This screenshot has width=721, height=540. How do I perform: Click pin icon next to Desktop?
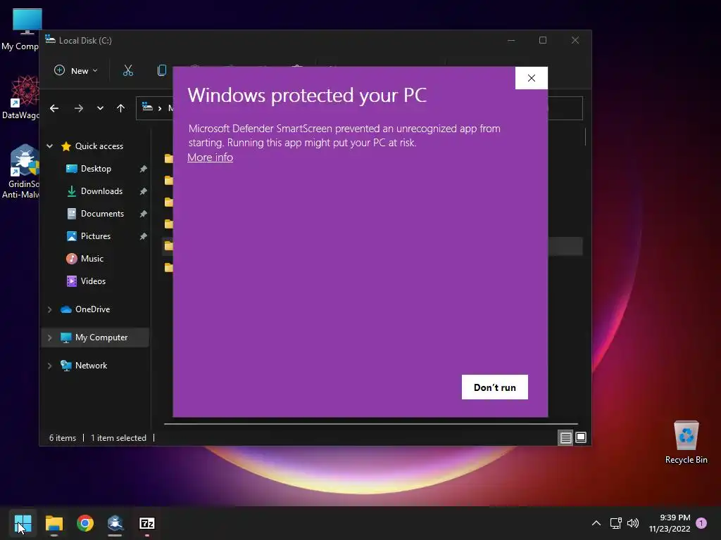pyautogui.click(x=143, y=169)
